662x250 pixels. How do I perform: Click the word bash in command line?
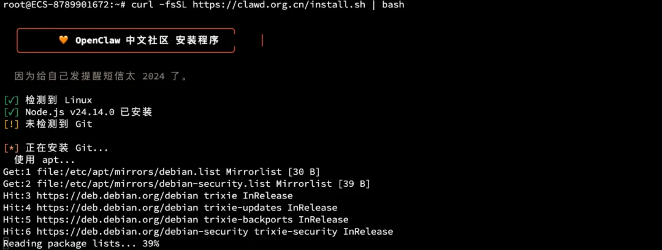(x=393, y=5)
